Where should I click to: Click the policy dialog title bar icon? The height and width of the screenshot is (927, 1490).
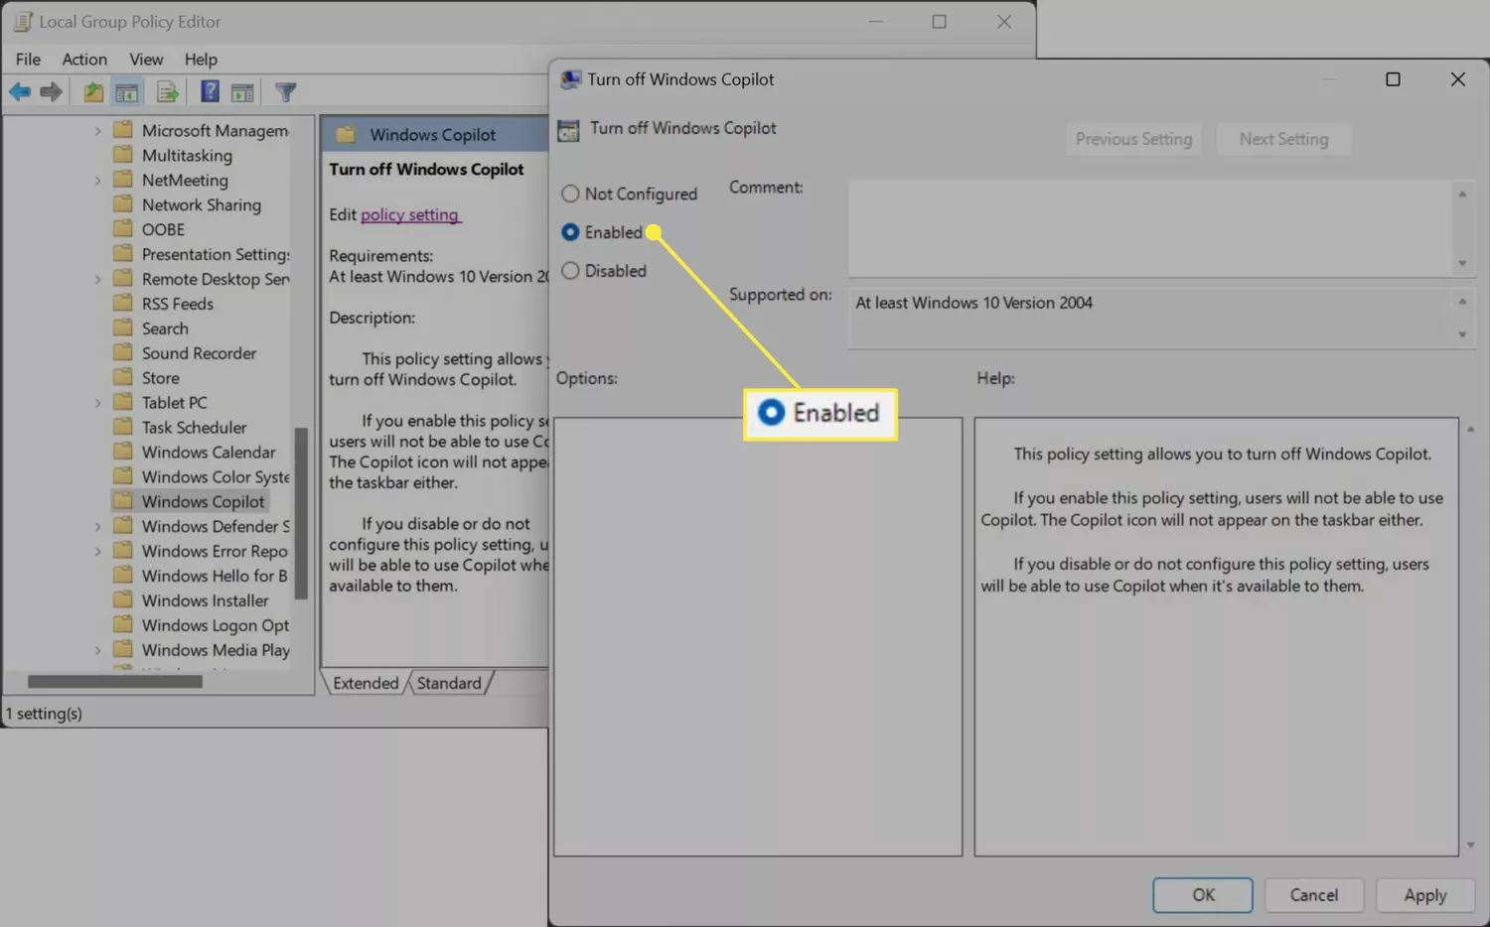(570, 79)
